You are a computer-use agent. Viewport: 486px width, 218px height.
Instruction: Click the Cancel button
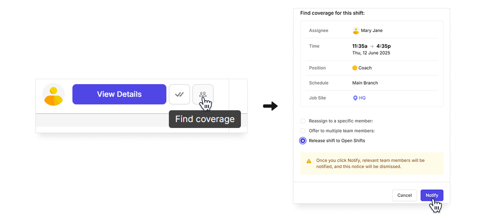(x=404, y=195)
